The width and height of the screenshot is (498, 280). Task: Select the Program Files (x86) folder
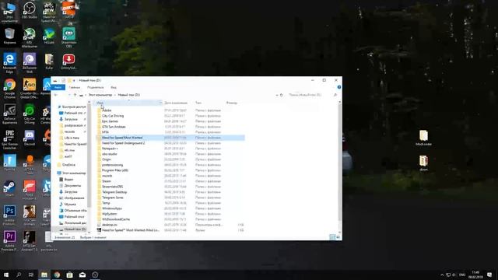(115, 170)
